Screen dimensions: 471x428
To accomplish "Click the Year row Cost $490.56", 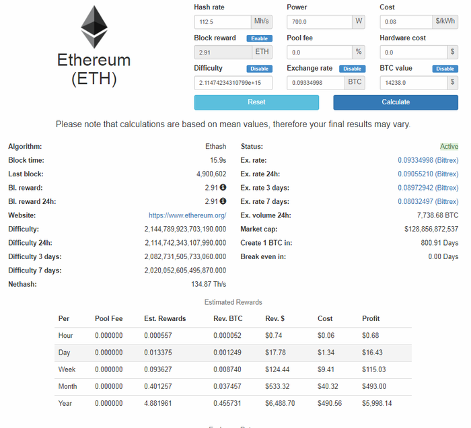I will click(330, 403).
